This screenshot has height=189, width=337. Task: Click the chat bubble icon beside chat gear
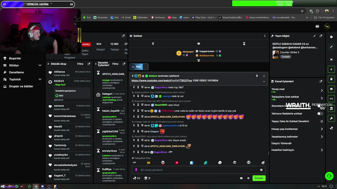[241, 178]
